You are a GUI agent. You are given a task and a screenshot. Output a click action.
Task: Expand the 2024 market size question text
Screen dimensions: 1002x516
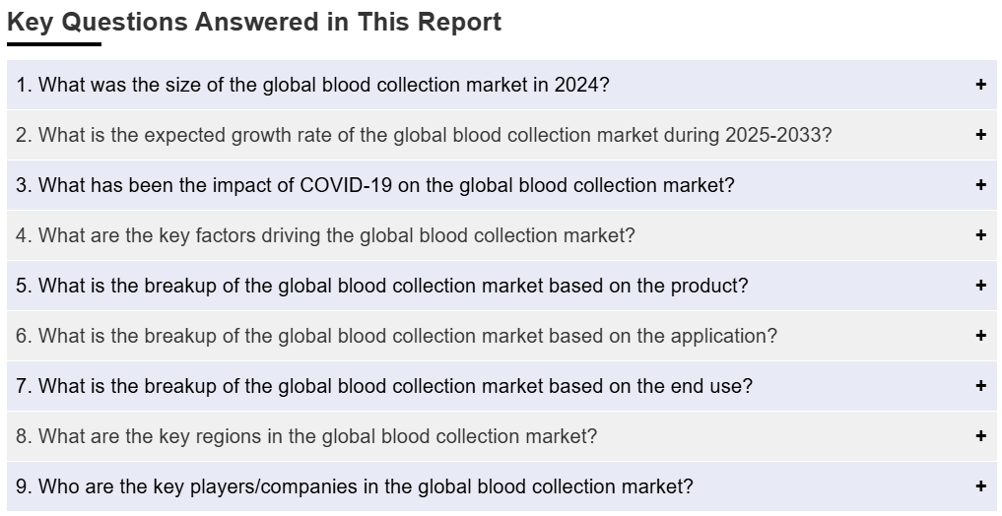(x=312, y=85)
